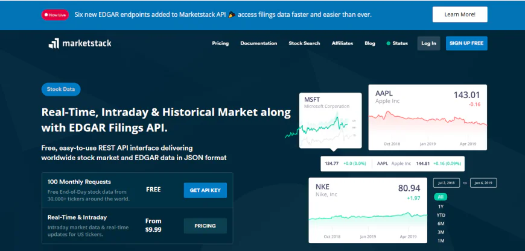
Task: Click the 134.77 ticker price
Action: [331, 164]
